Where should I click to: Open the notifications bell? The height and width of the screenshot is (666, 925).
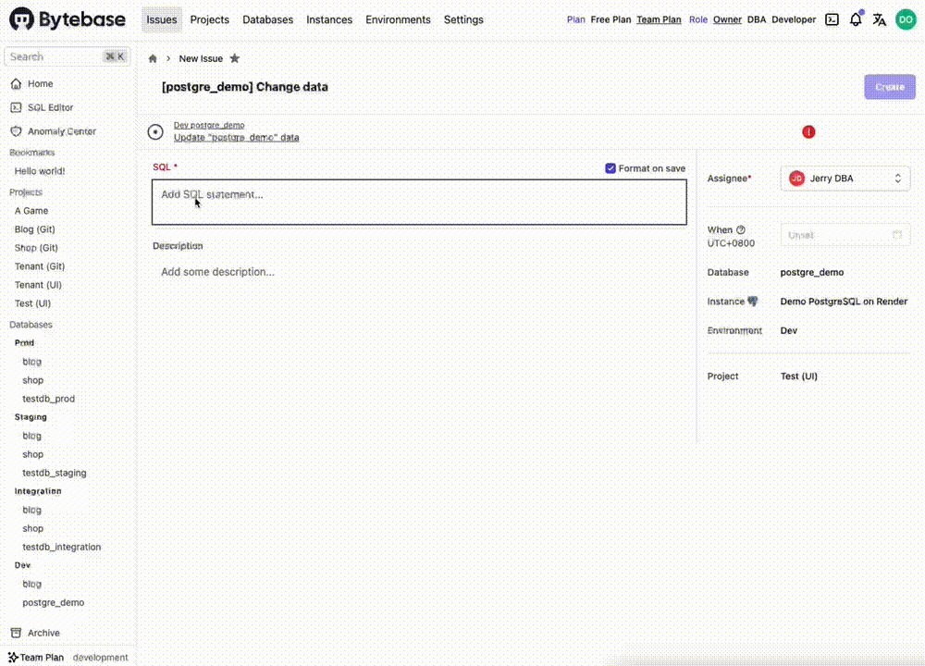855,18
